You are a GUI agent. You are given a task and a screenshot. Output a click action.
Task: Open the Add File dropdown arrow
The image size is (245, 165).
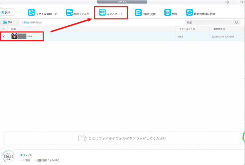[x=56, y=14]
